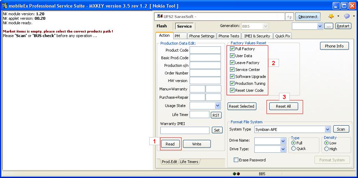Image resolution: width=358 pixels, height=178 pixels.
Task: Open the UFS2 SarasSoft interface selector
Action: [x=220, y=17]
